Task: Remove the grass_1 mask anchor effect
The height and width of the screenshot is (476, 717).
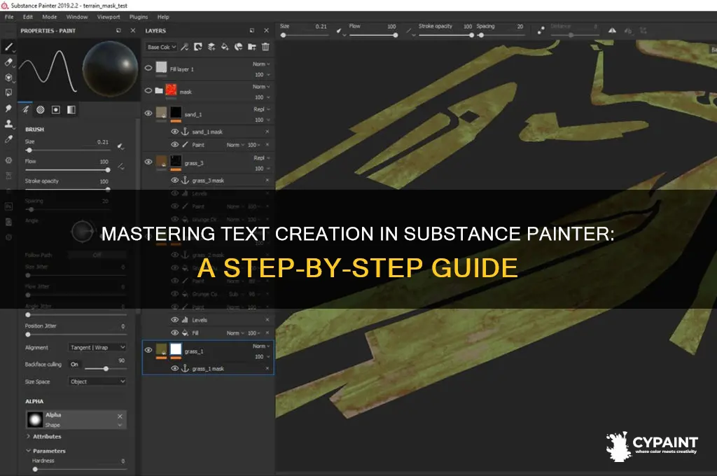Action: pyautogui.click(x=267, y=368)
